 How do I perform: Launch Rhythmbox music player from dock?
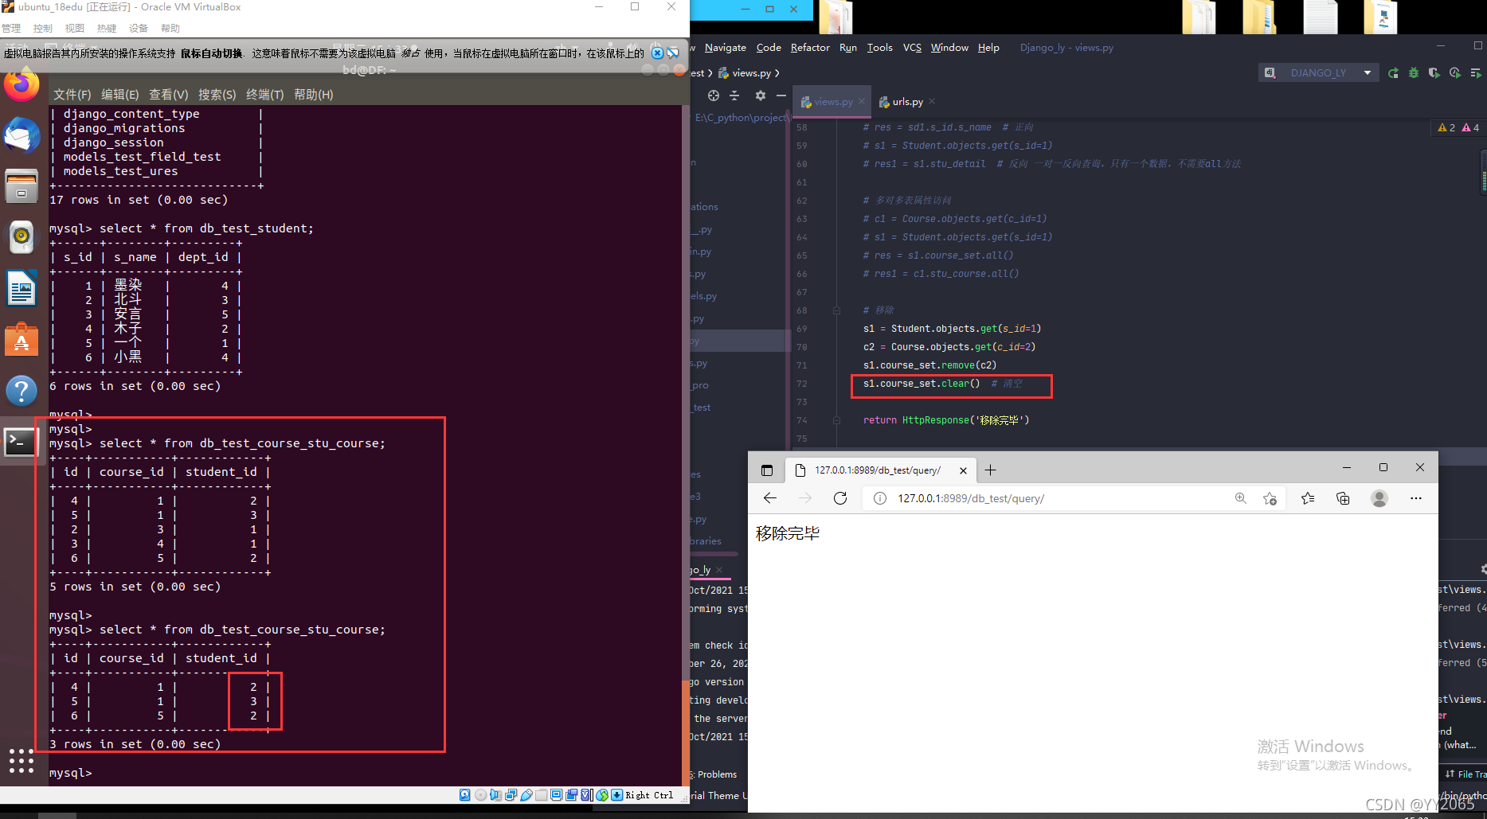(x=22, y=236)
